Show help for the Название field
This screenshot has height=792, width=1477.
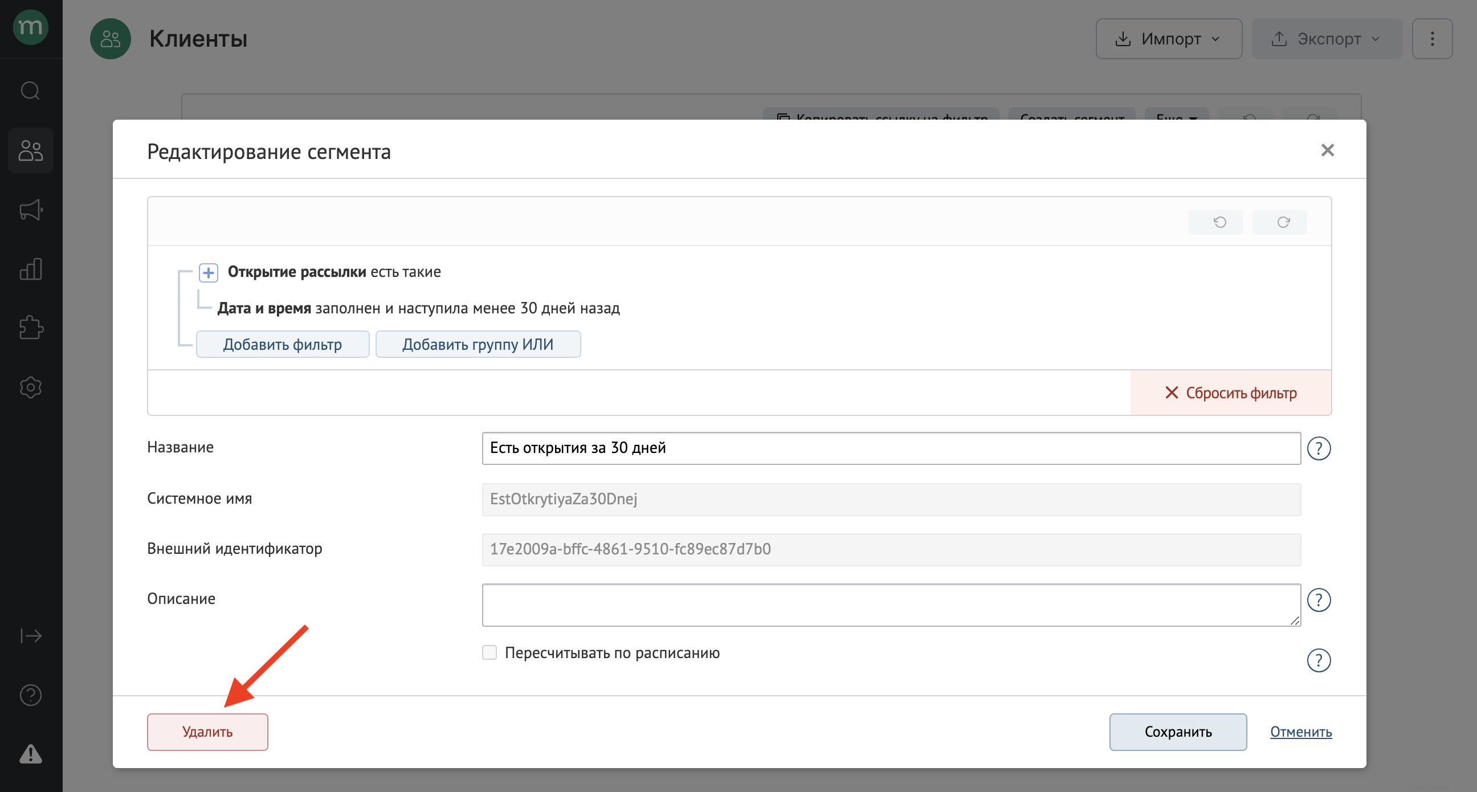[x=1319, y=448]
